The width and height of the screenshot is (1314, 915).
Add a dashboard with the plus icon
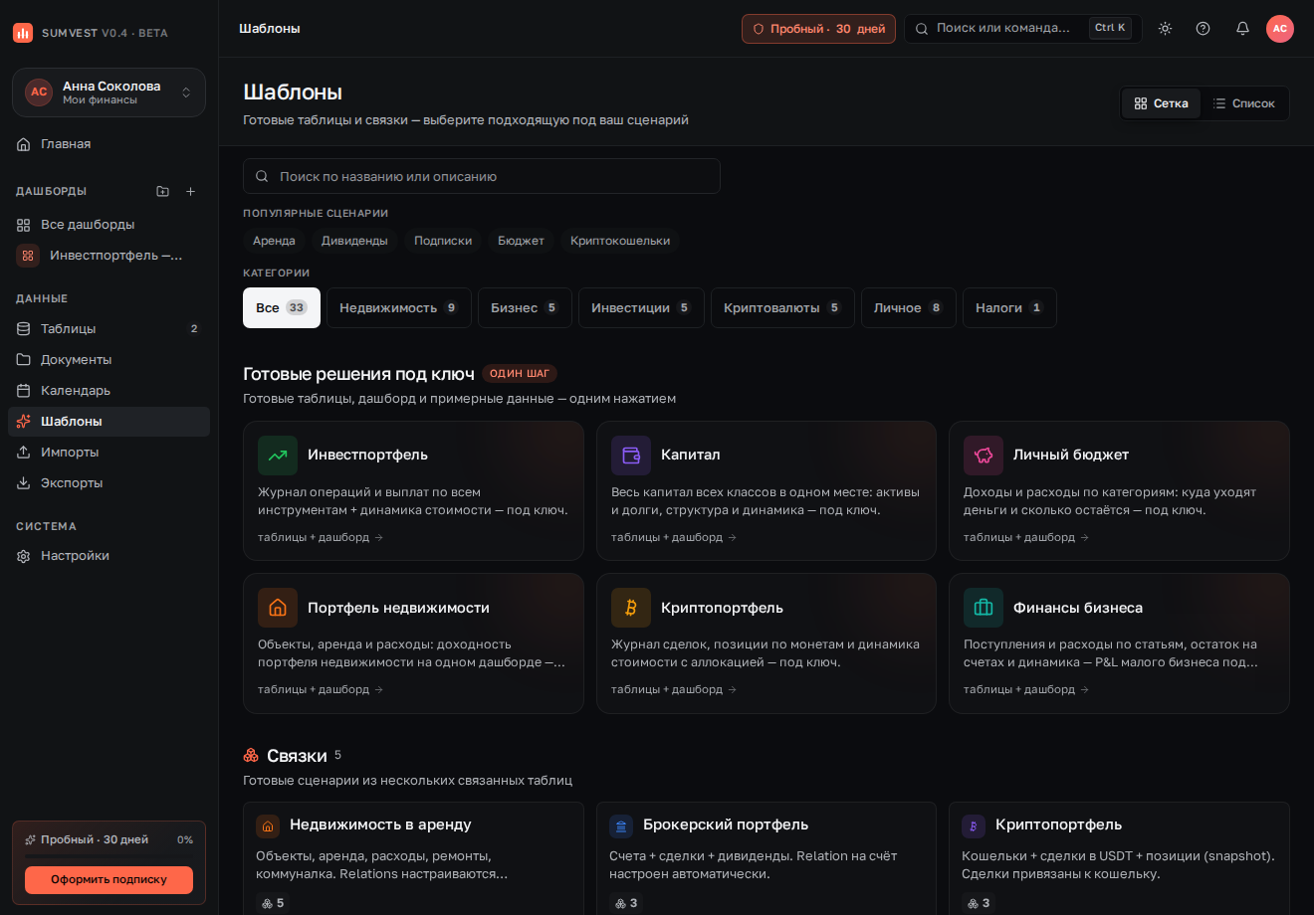point(191,191)
